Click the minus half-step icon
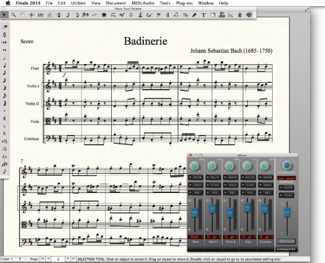This screenshot has height=263, width=325. (x=4, y=149)
